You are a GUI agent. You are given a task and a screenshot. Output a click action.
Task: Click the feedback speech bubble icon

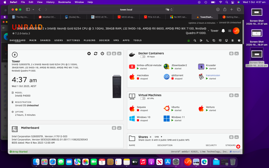220,41
